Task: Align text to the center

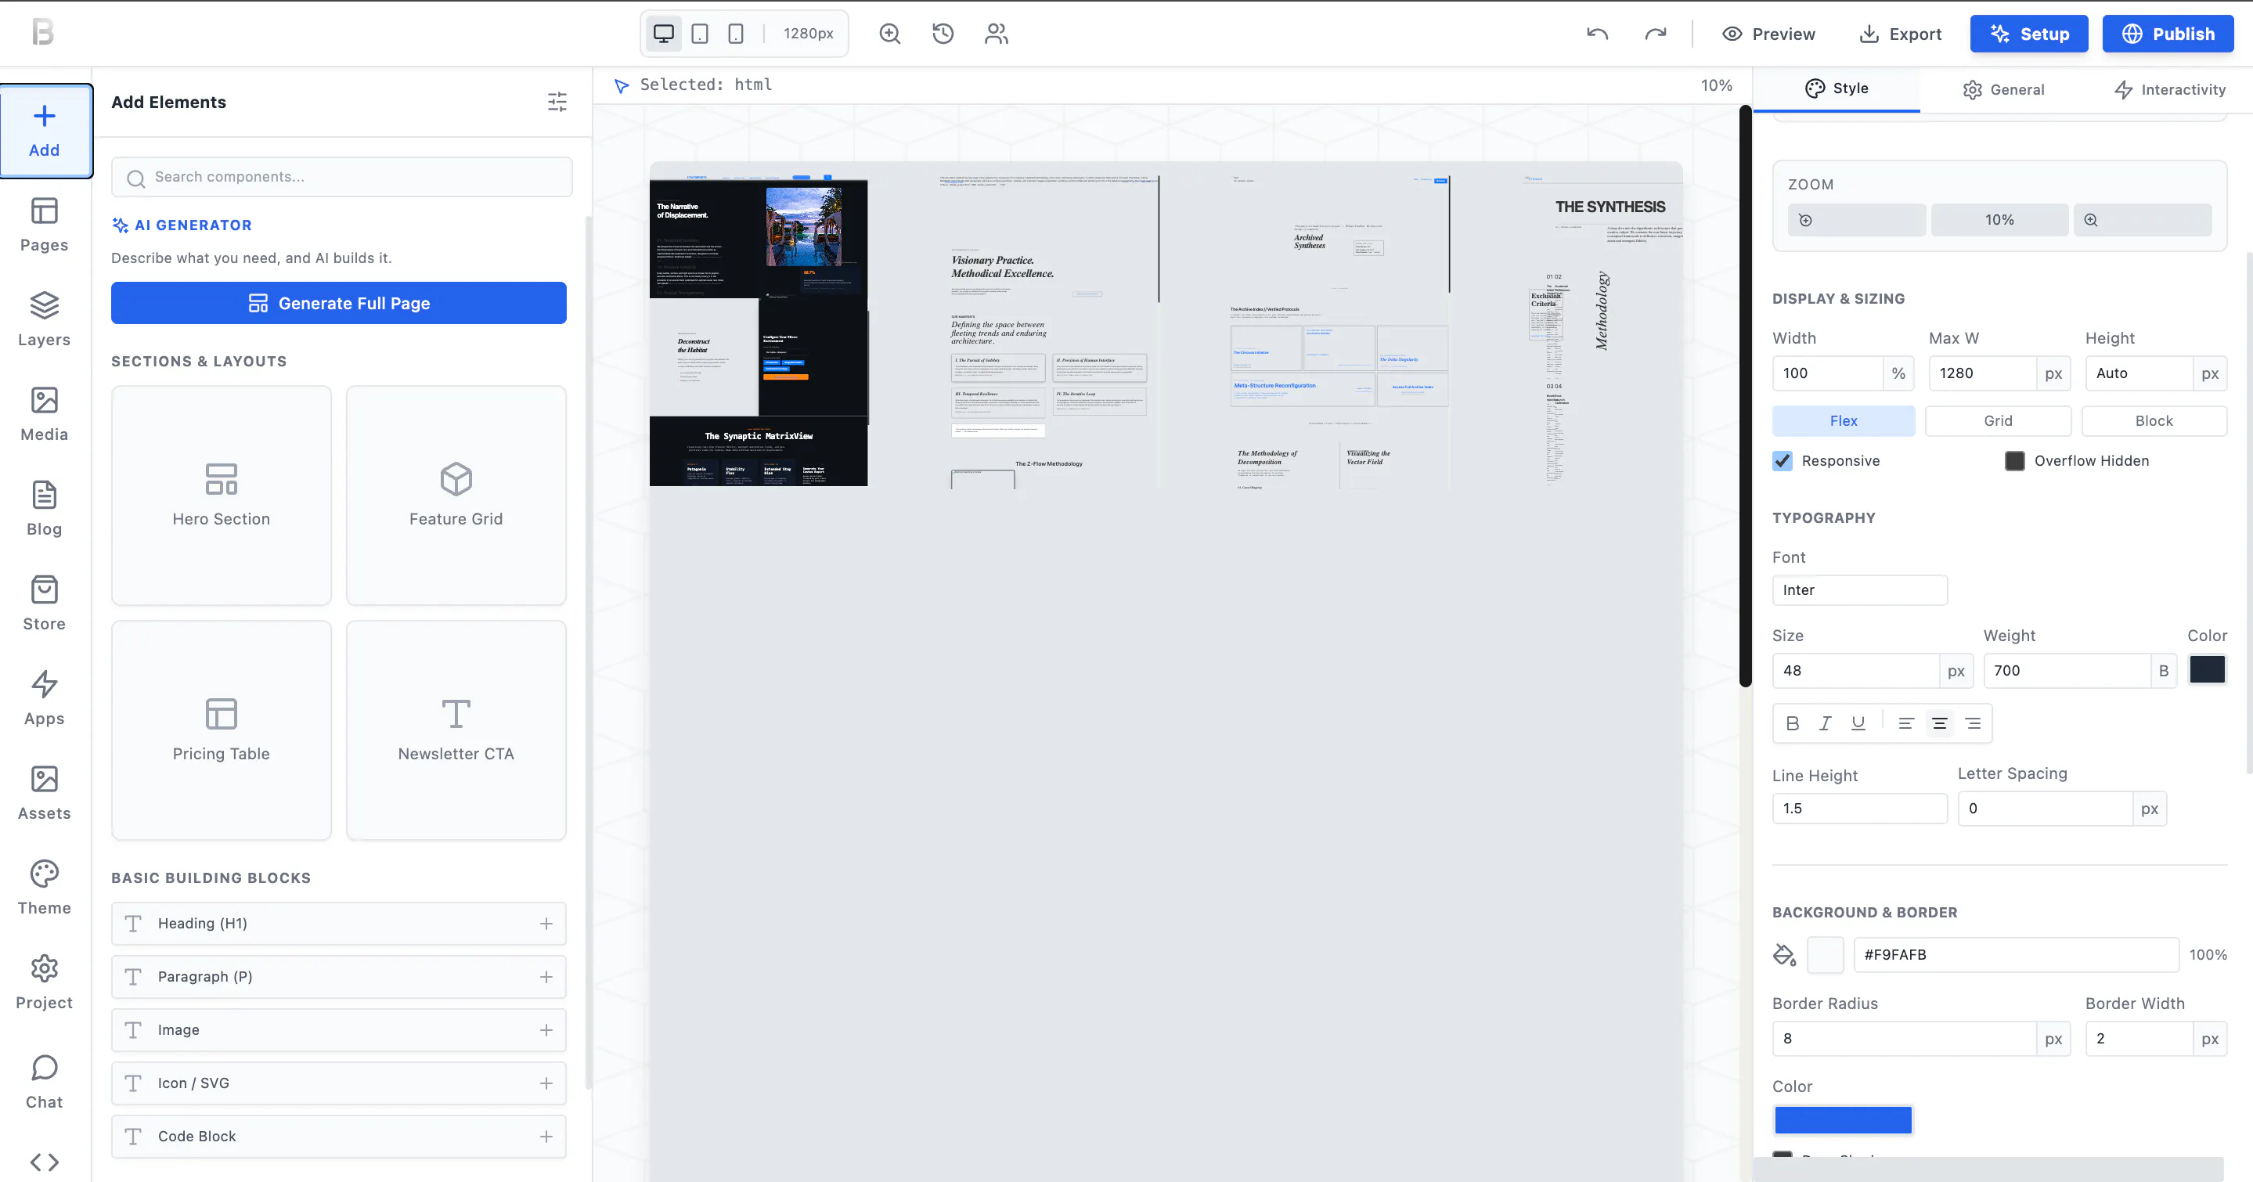Action: click(x=1939, y=723)
